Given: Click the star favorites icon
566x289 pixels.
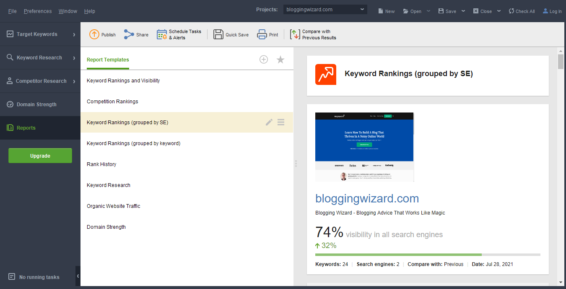Looking at the screenshot, I should point(280,60).
